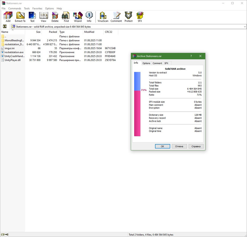Viewport: 247px width, 237px height.
Task: Click size value 9 044 534
Action: pos(35,40)
